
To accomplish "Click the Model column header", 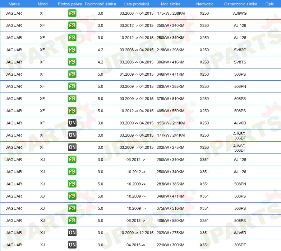I will 43,4.
